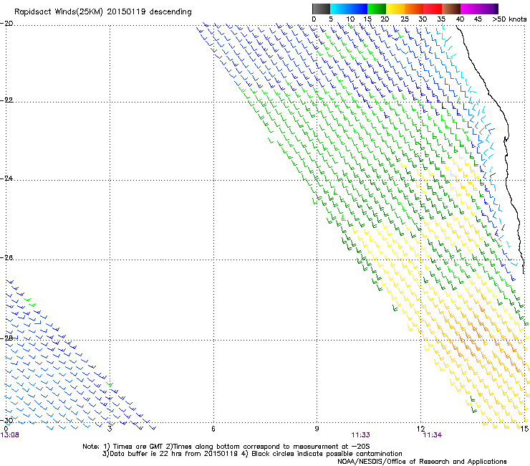
Task: Click the '3' longitude axis label
Action: click(110, 429)
